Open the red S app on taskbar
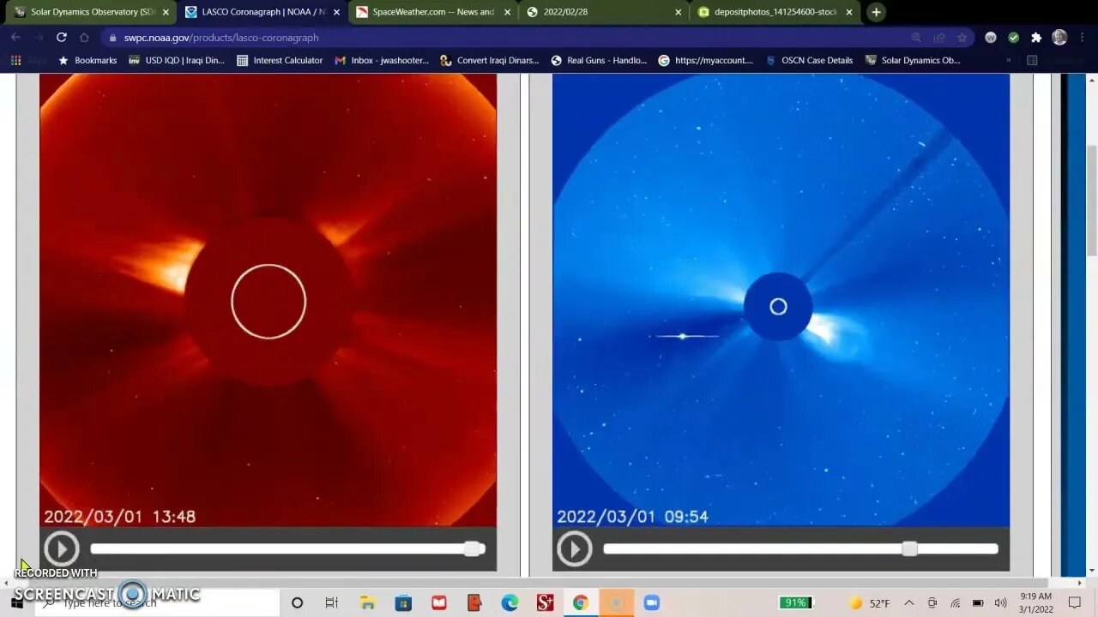This screenshot has width=1098, height=617. [x=545, y=603]
